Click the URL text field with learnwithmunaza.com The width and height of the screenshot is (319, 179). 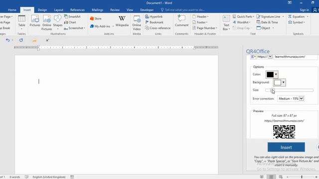(296, 57)
